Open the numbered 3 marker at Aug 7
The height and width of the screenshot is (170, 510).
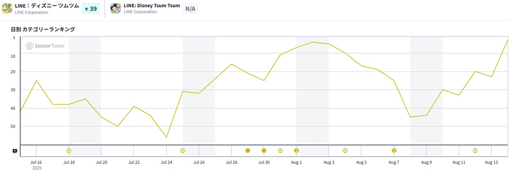(394, 151)
